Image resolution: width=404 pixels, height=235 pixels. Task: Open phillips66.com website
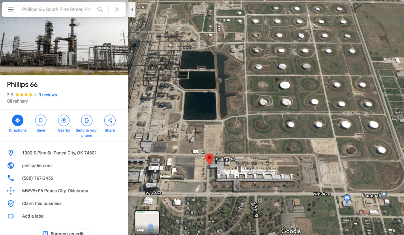[x=37, y=165]
